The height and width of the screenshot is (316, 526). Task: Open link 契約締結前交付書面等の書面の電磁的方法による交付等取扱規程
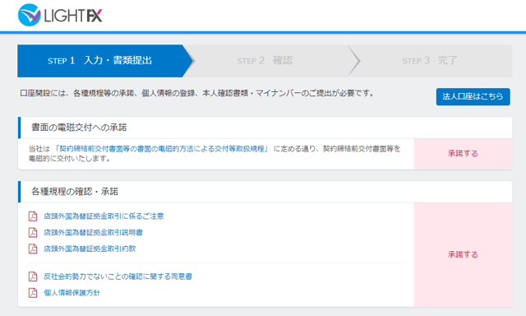(161, 149)
